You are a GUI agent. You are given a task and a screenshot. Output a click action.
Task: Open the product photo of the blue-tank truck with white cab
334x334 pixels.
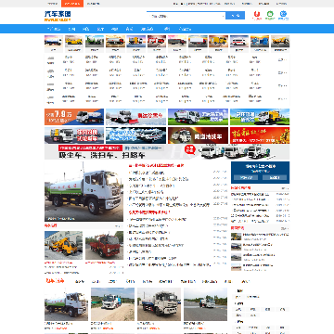(159, 304)
